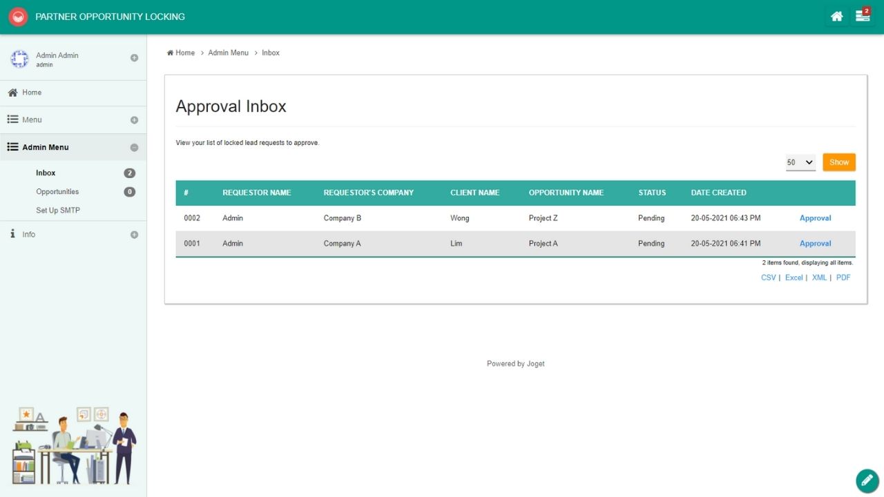The height and width of the screenshot is (497, 884).
Task: Click the Info sidebar icon
Action: 12,234
